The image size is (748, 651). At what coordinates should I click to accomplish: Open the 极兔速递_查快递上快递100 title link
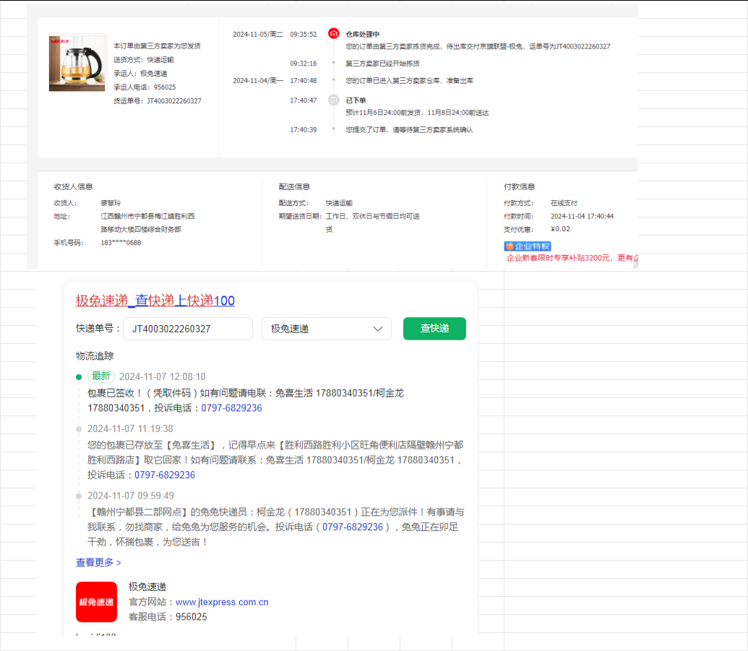coord(155,301)
